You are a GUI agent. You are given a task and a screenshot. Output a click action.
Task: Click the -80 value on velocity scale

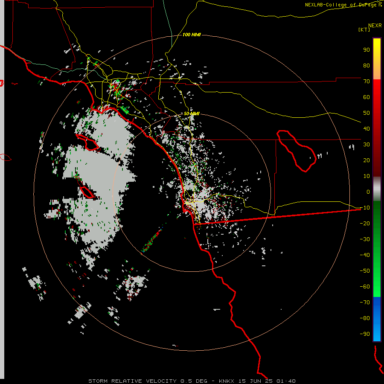coord(365,318)
